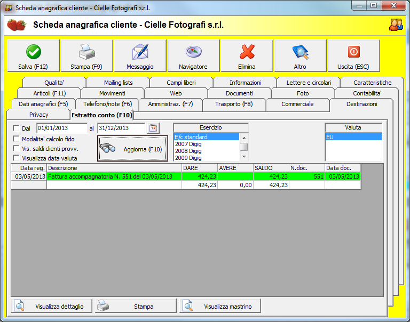Select EU in Valuta list
Screen dimensions: 410x322
tap(353, 137)
